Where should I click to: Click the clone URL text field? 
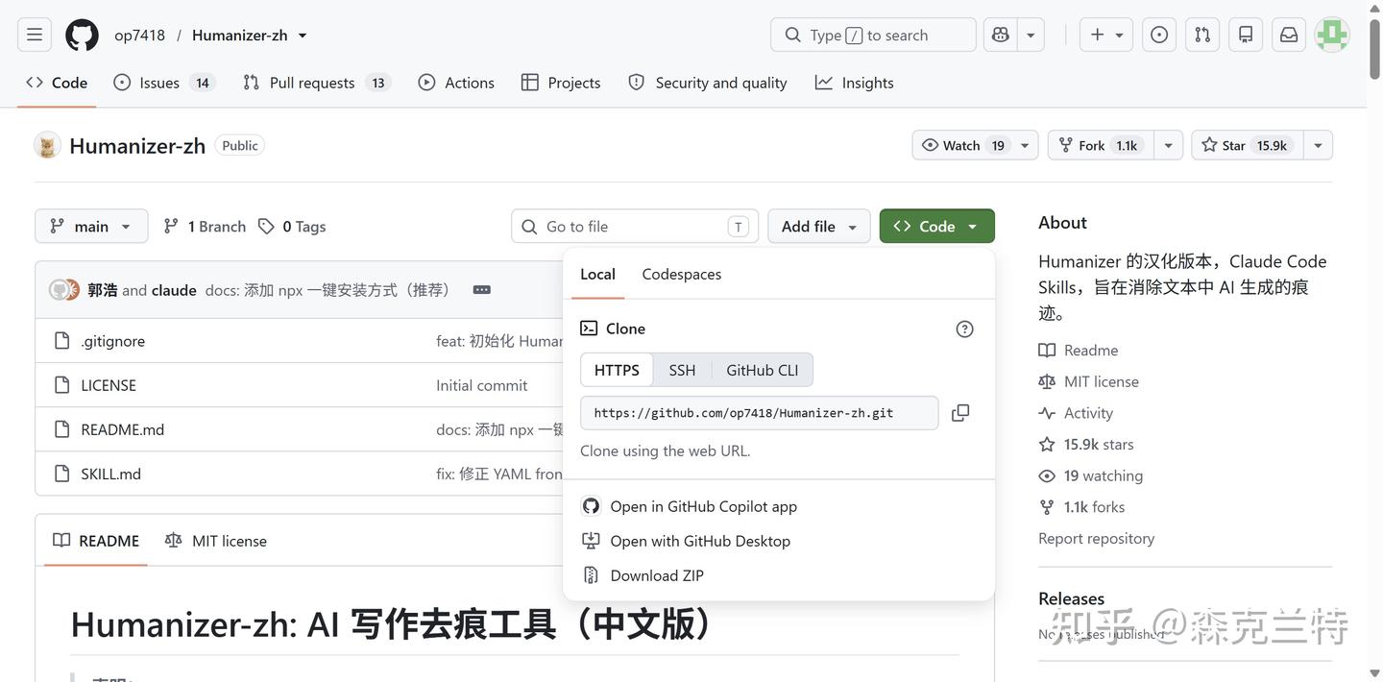point(759,413)
